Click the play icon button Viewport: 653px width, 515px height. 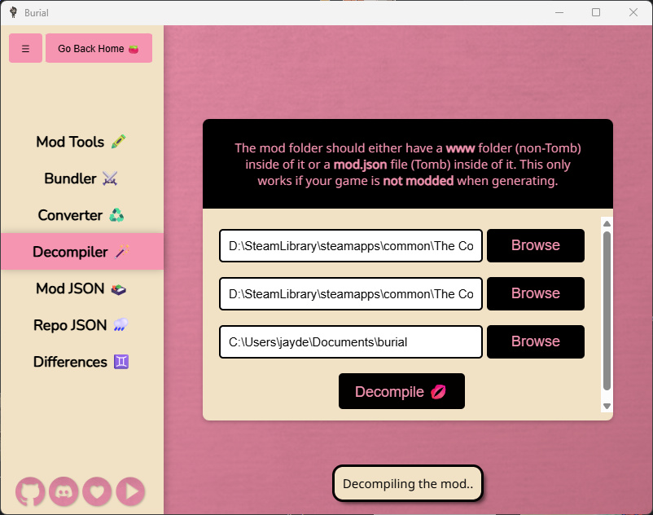(x=130, y=491)
